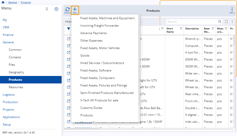Open Products breadcrumb link
The height and width of the screenshot is (136, 237).
point(26,2)
